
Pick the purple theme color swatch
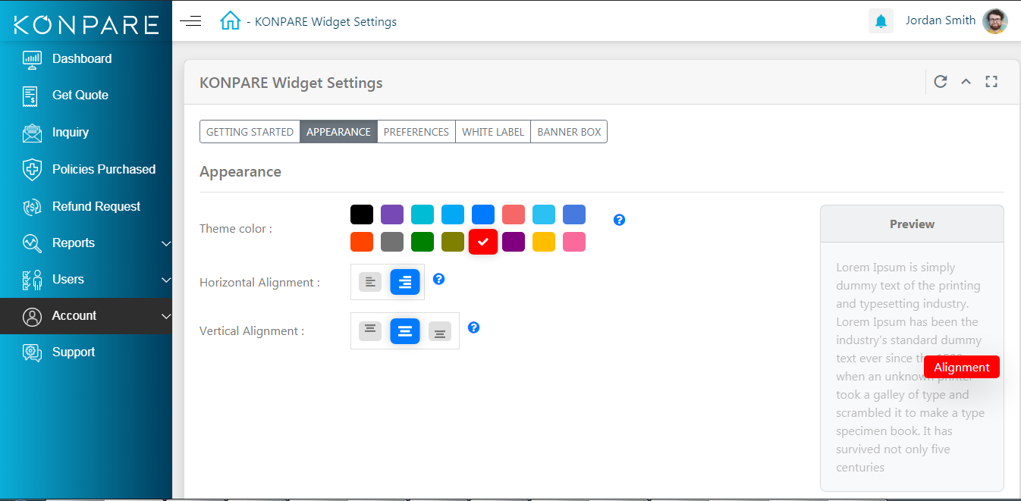point(392,214)
